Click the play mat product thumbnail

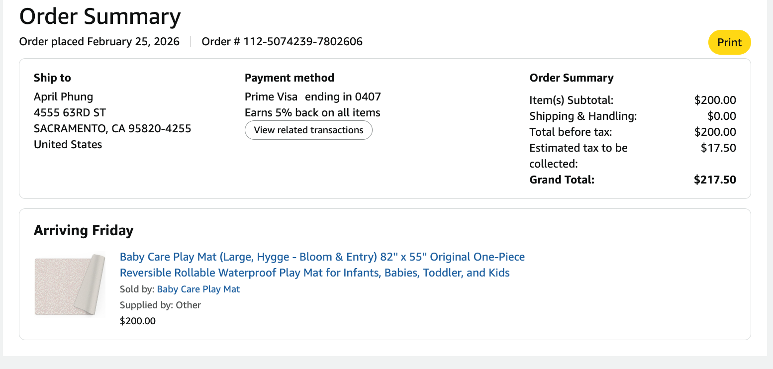point(70,285)
